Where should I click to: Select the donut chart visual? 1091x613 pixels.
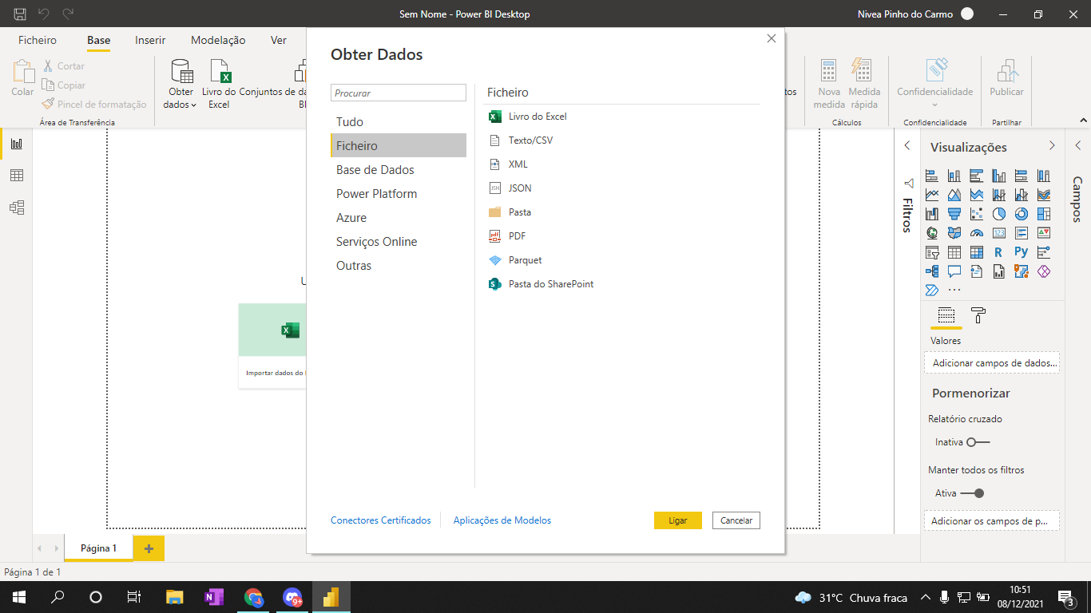1022,214
